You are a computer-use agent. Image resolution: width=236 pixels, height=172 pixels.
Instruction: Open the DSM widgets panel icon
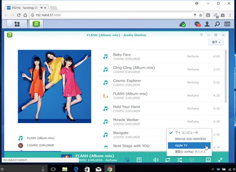pos(227,24)
